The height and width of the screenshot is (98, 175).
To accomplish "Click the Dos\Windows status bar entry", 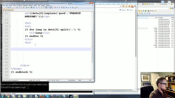I will (72, 80).
